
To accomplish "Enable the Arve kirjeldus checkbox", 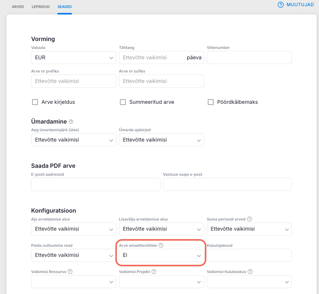I will [x=35, y=102].
